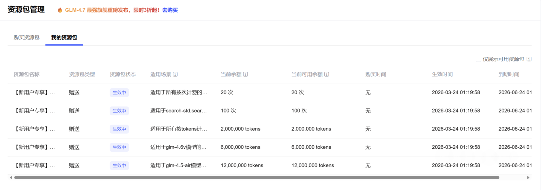Click the fire icon beside GLM-4.7 announcement

[60, 10]
